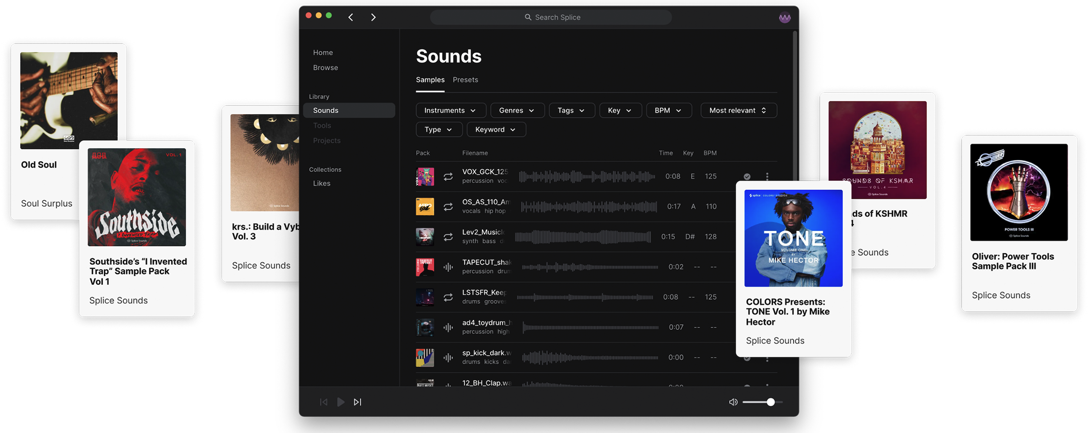Image resolution: width=1088 pixels, height=433 pixels.
Task: Open Home in the sidebar
Action: tap(323, 52)
